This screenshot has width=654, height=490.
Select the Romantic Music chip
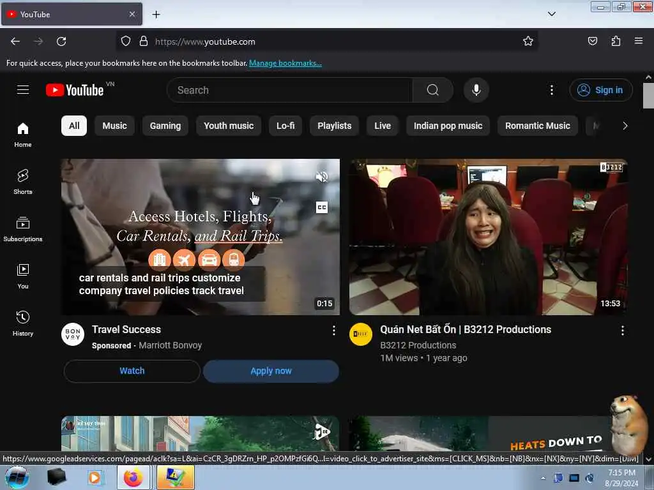click(x=538, y=126)
